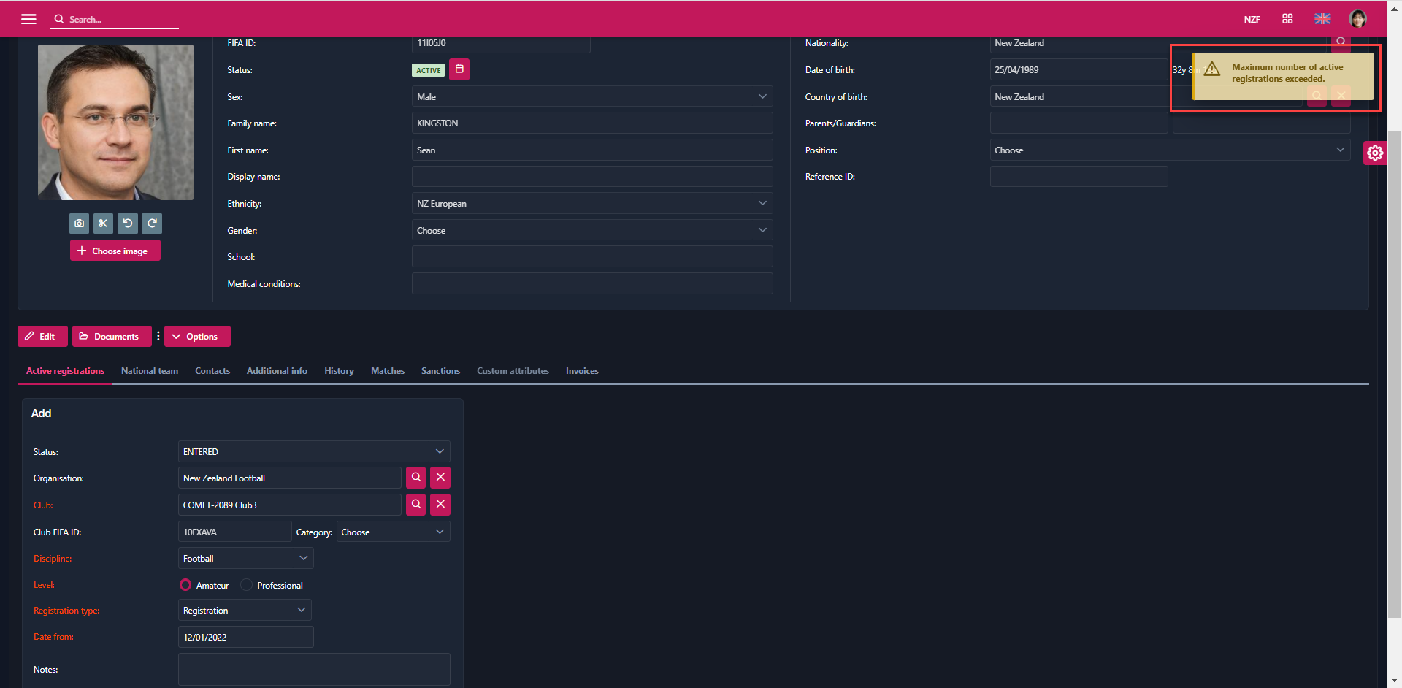
Task: Click the scissors crop icon
Action: (104, 223)
